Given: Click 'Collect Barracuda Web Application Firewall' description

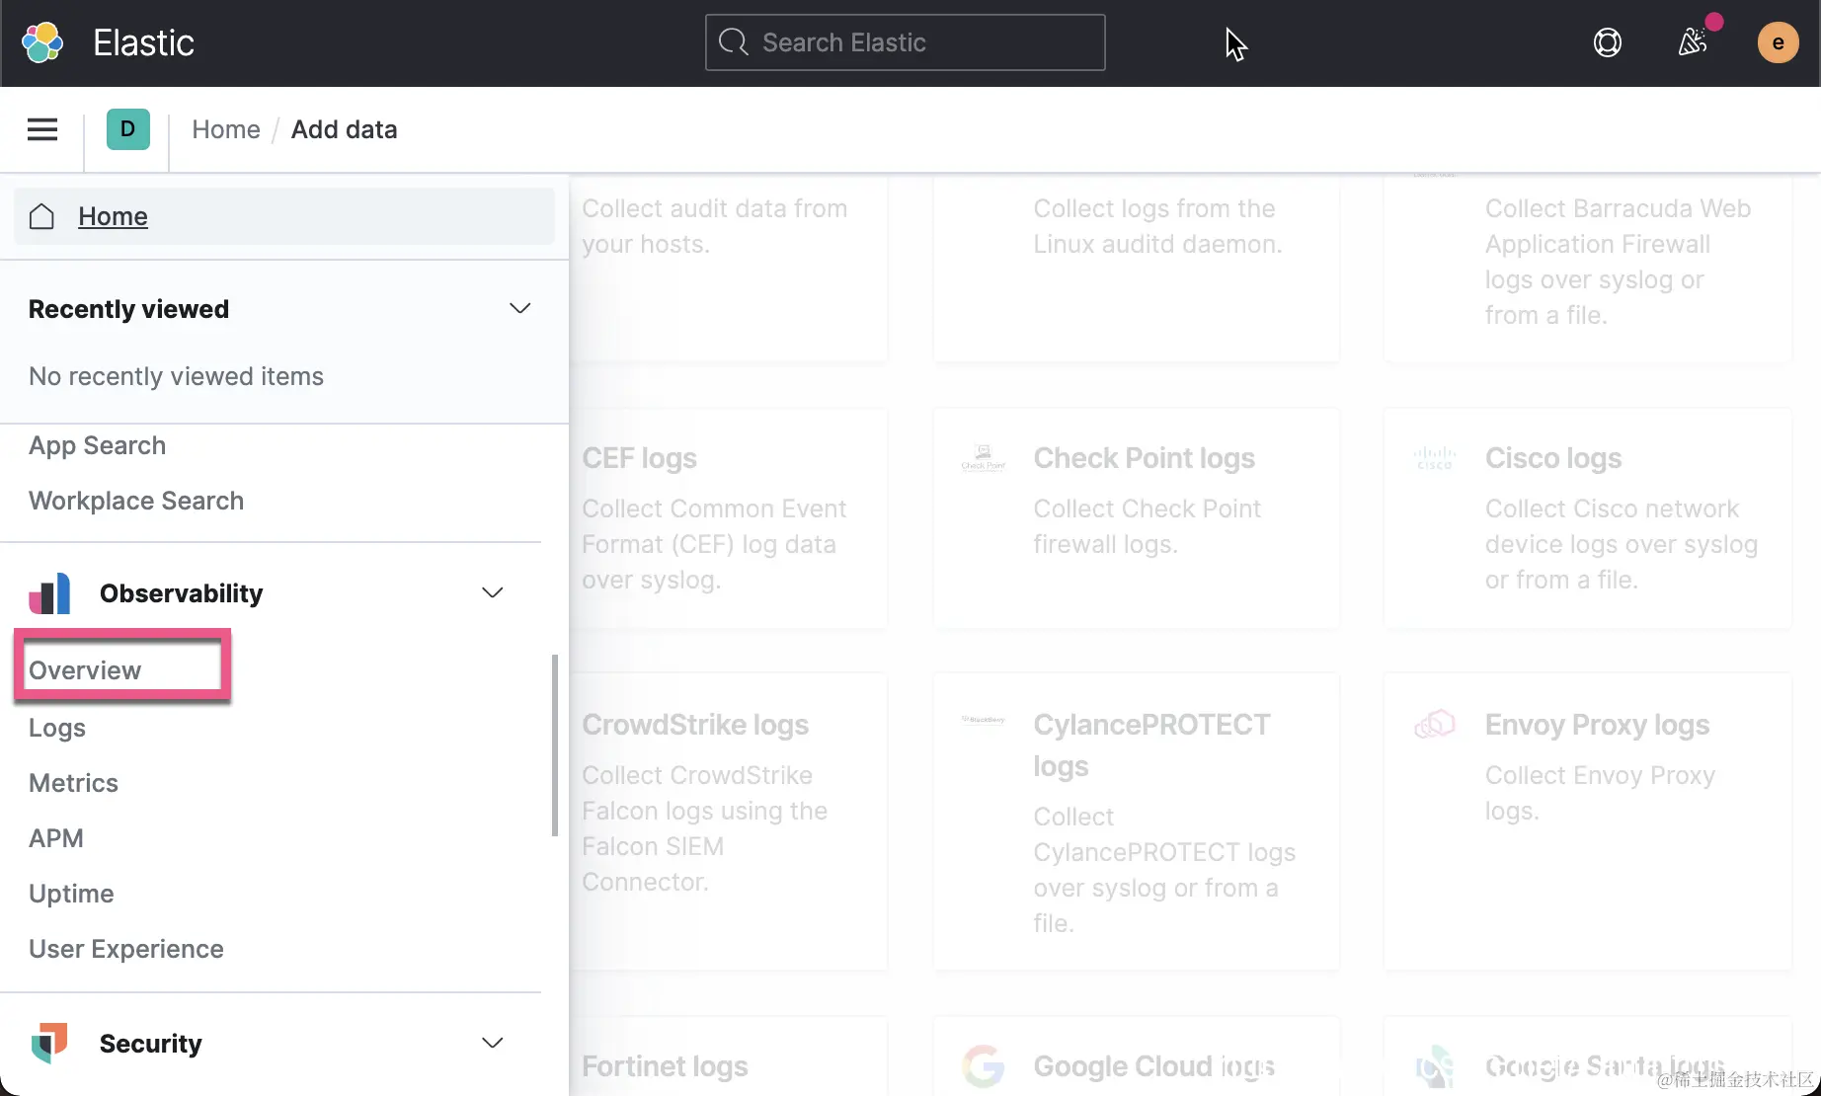Looking at the screenshot, I should [1621, 262].
